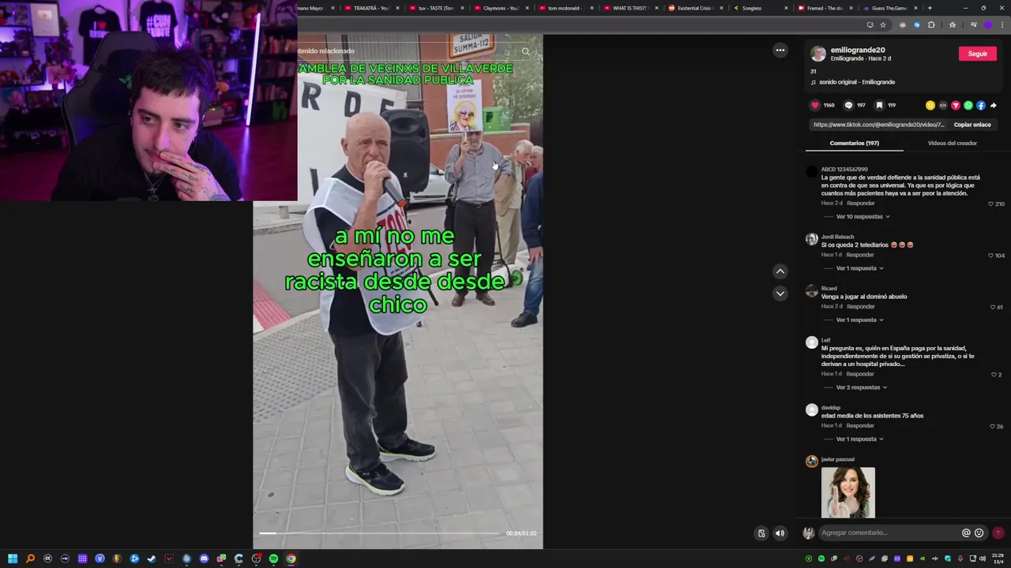Open Chrome extensions puzzle icon
The width and height of the screenshot is (1011, 568).
931,24
